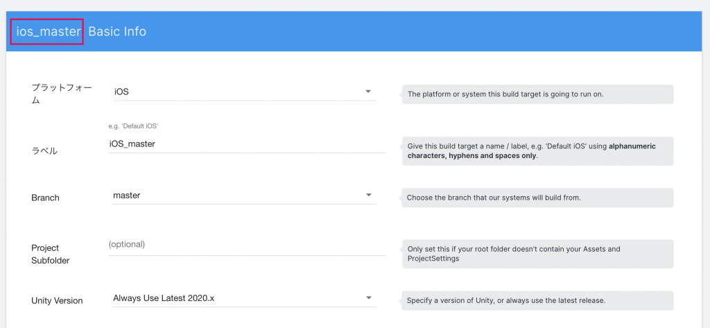Click the help tooltip about choosing the branch
Viewport: 710px width, 328px height.
pyautogui.click(x=537, y=198)
